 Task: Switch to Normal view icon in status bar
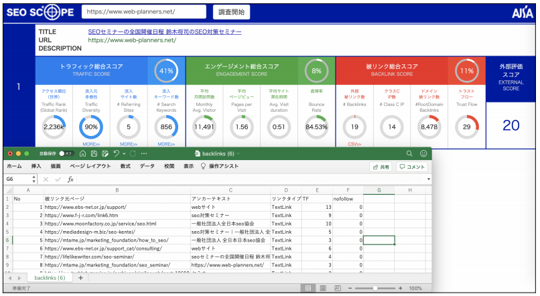click(308, 288)
